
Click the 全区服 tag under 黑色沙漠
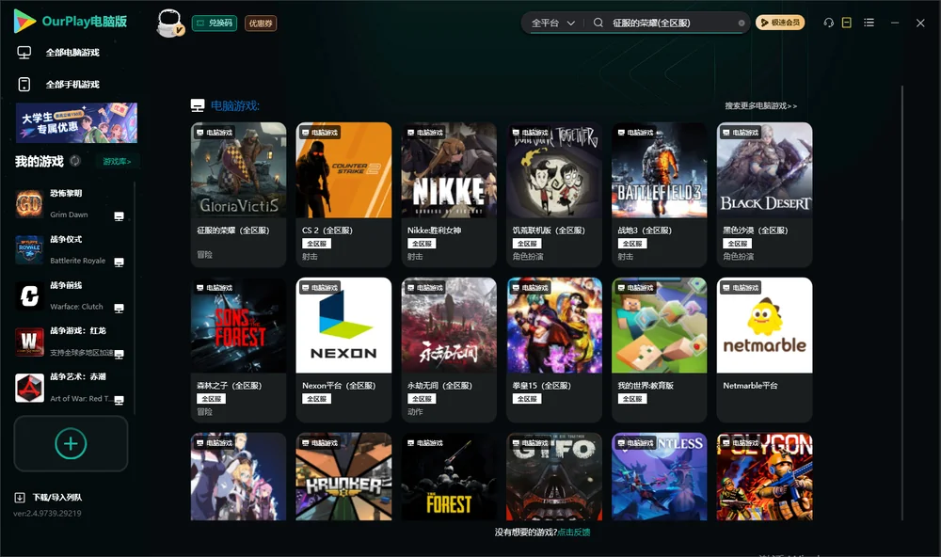pyautogui.click(x=737, y=244)
